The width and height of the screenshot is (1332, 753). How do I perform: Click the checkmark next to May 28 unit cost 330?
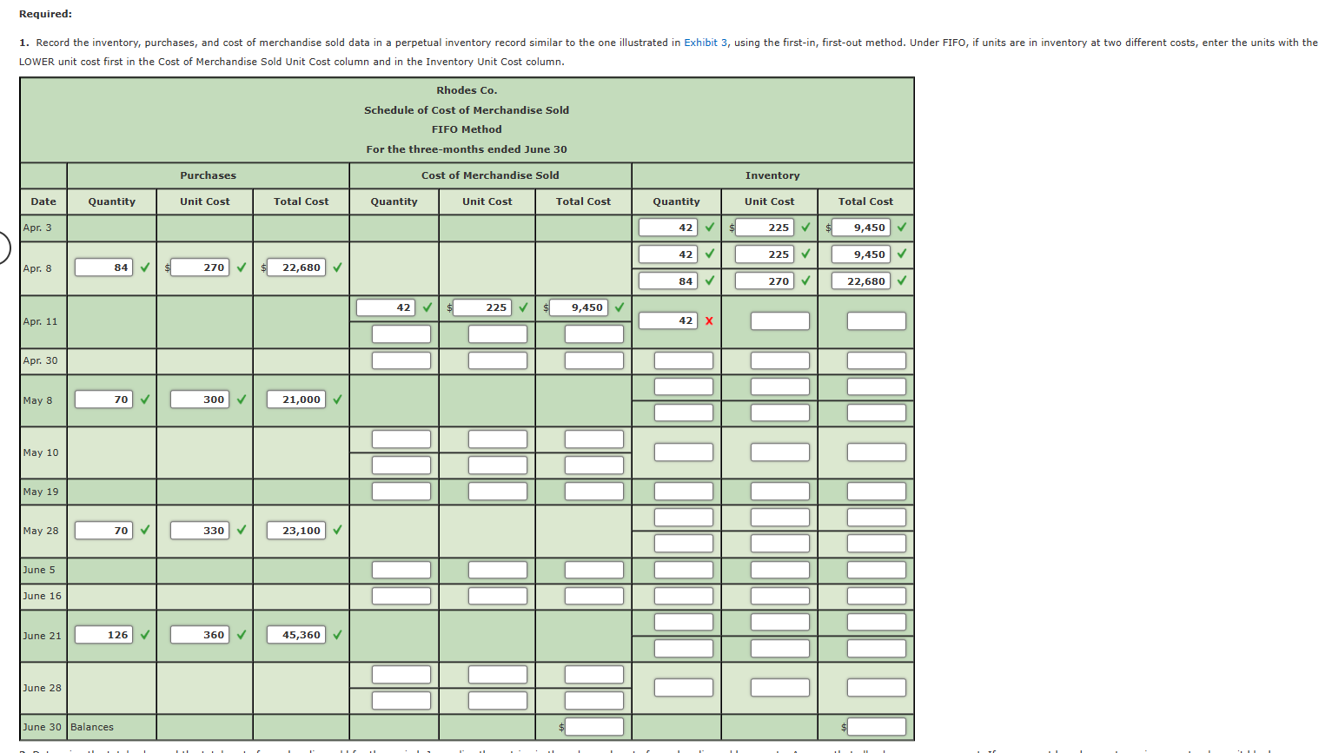pyautogui.click(x=241, y=530)
